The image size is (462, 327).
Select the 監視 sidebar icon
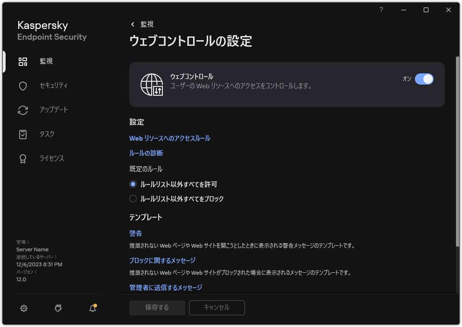tap(23, 61)
